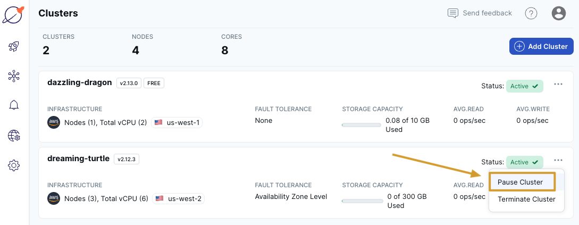The width and height of the screenshot is (579, 225).
Task: Open the gear settings icon in the sidebar
Action: coord(14,166)
